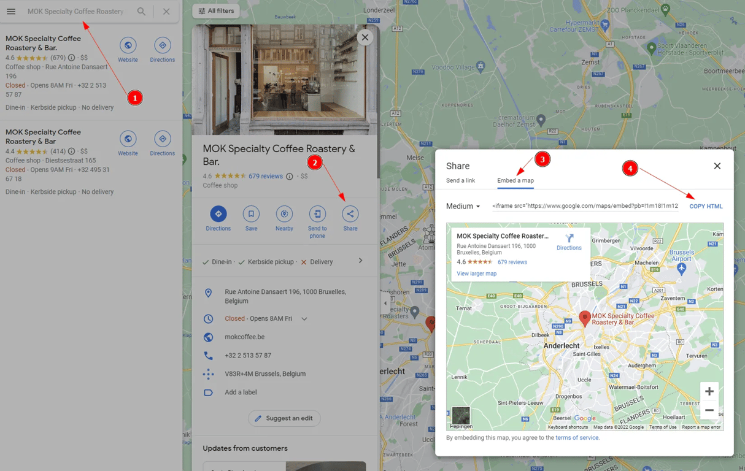
Task: Click the info icon beside 679 reviews
Action: (x=289, y=177)
